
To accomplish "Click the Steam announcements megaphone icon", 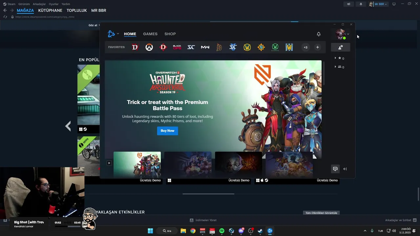I will [x=349, y=4].
